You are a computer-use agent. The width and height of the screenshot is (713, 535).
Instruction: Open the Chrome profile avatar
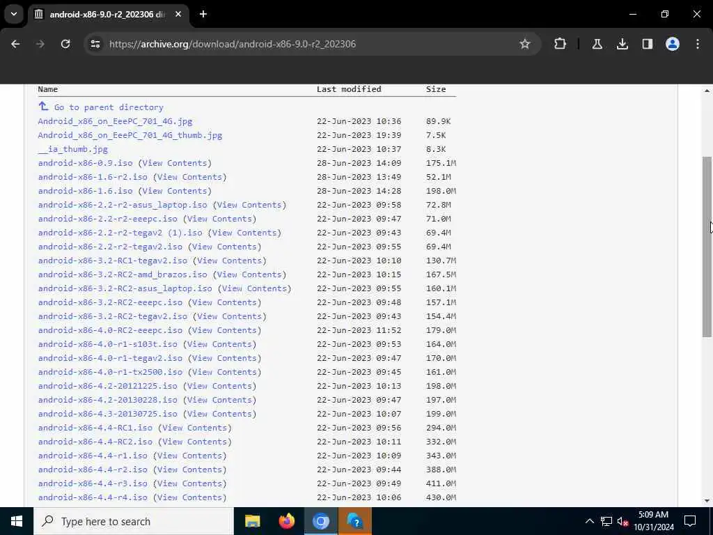point(673,44)
